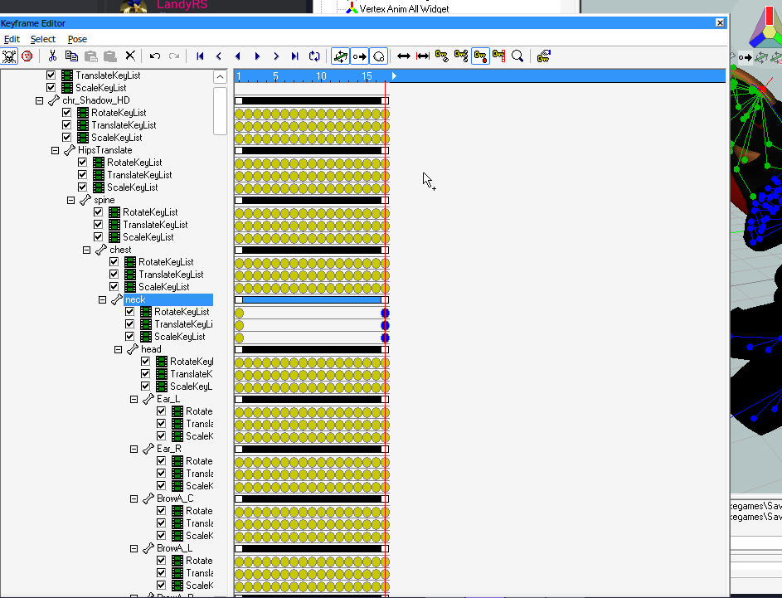Jump to last frame using toolbar button

pos(295,56)
